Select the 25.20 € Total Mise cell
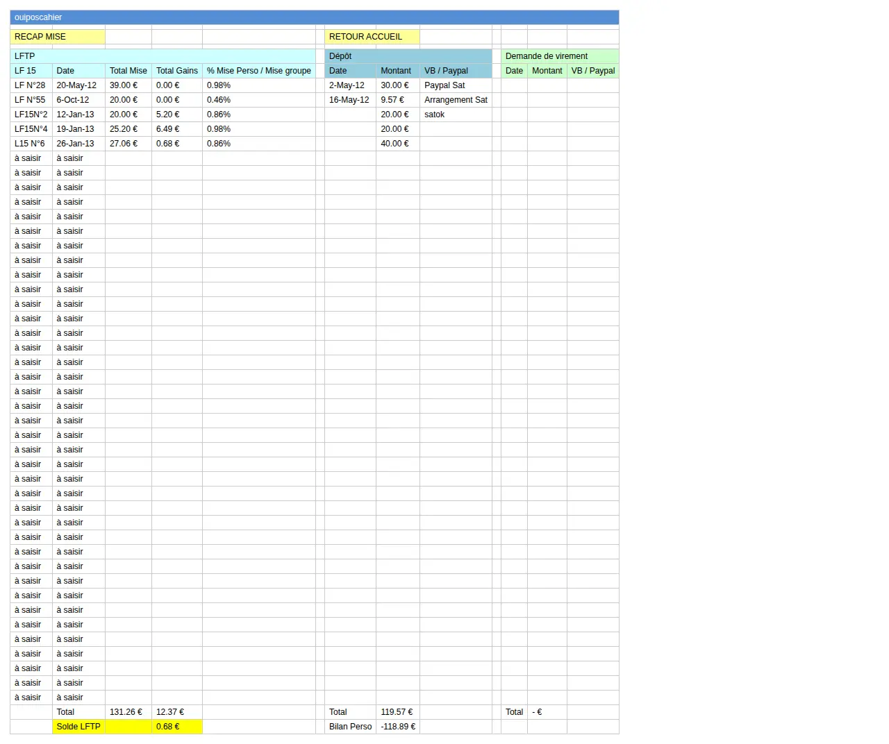 point(128,129)
